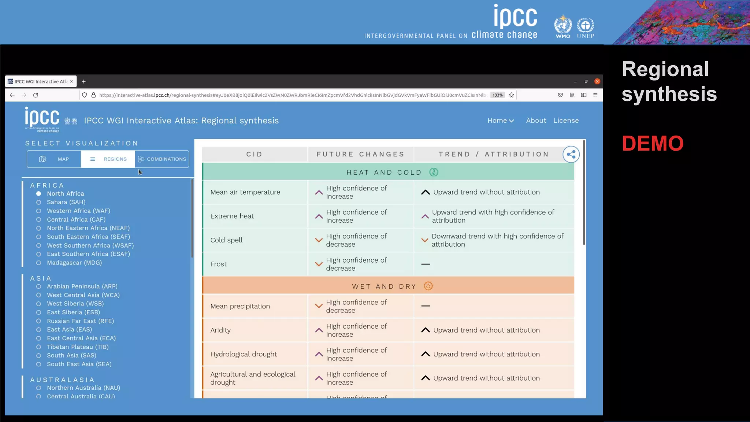The image size is (750, 422).
Task: Bookmark this page with the star icon
Action: (512, 95)
